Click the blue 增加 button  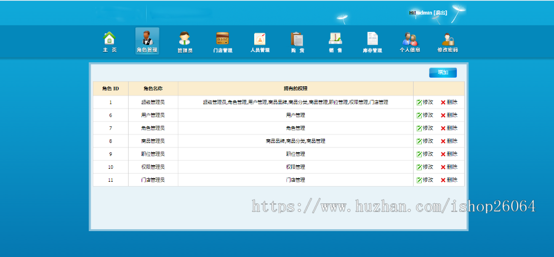[443, 73]
